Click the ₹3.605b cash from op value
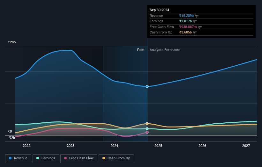 (x=185, y=33)
